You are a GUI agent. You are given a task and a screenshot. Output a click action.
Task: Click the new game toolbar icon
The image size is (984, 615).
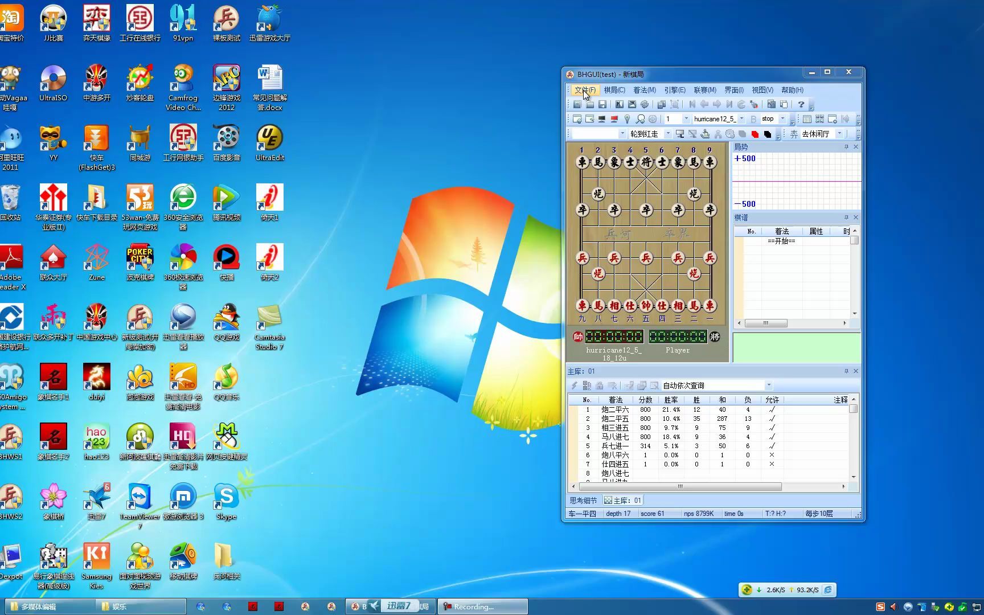(x=577, y=104)
